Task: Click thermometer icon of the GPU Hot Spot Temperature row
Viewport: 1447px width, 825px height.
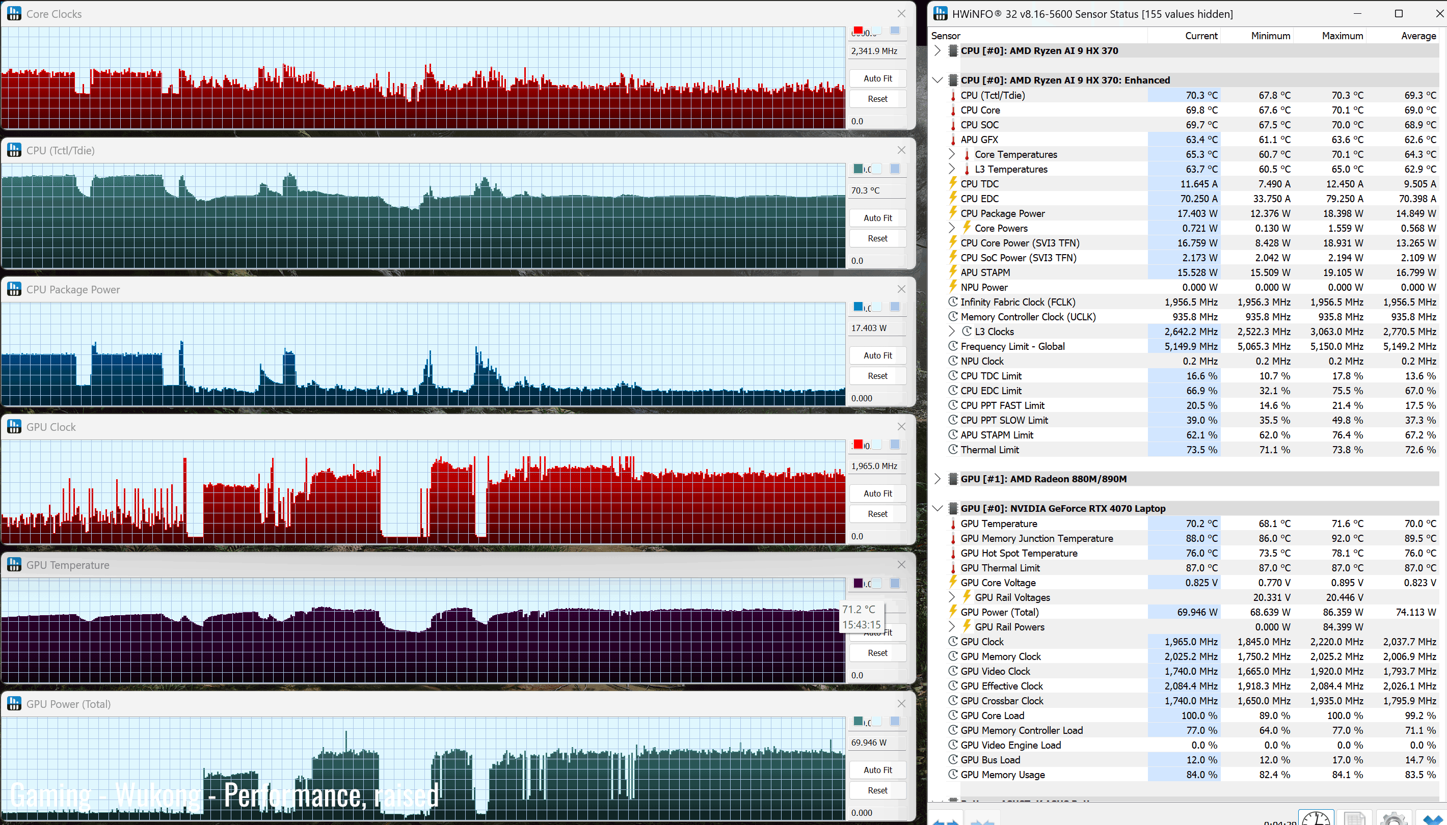Action: [x=953, y=553]
